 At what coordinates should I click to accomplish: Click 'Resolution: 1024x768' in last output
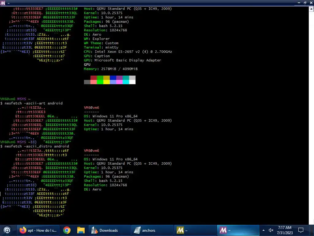(x=105, y=185)
